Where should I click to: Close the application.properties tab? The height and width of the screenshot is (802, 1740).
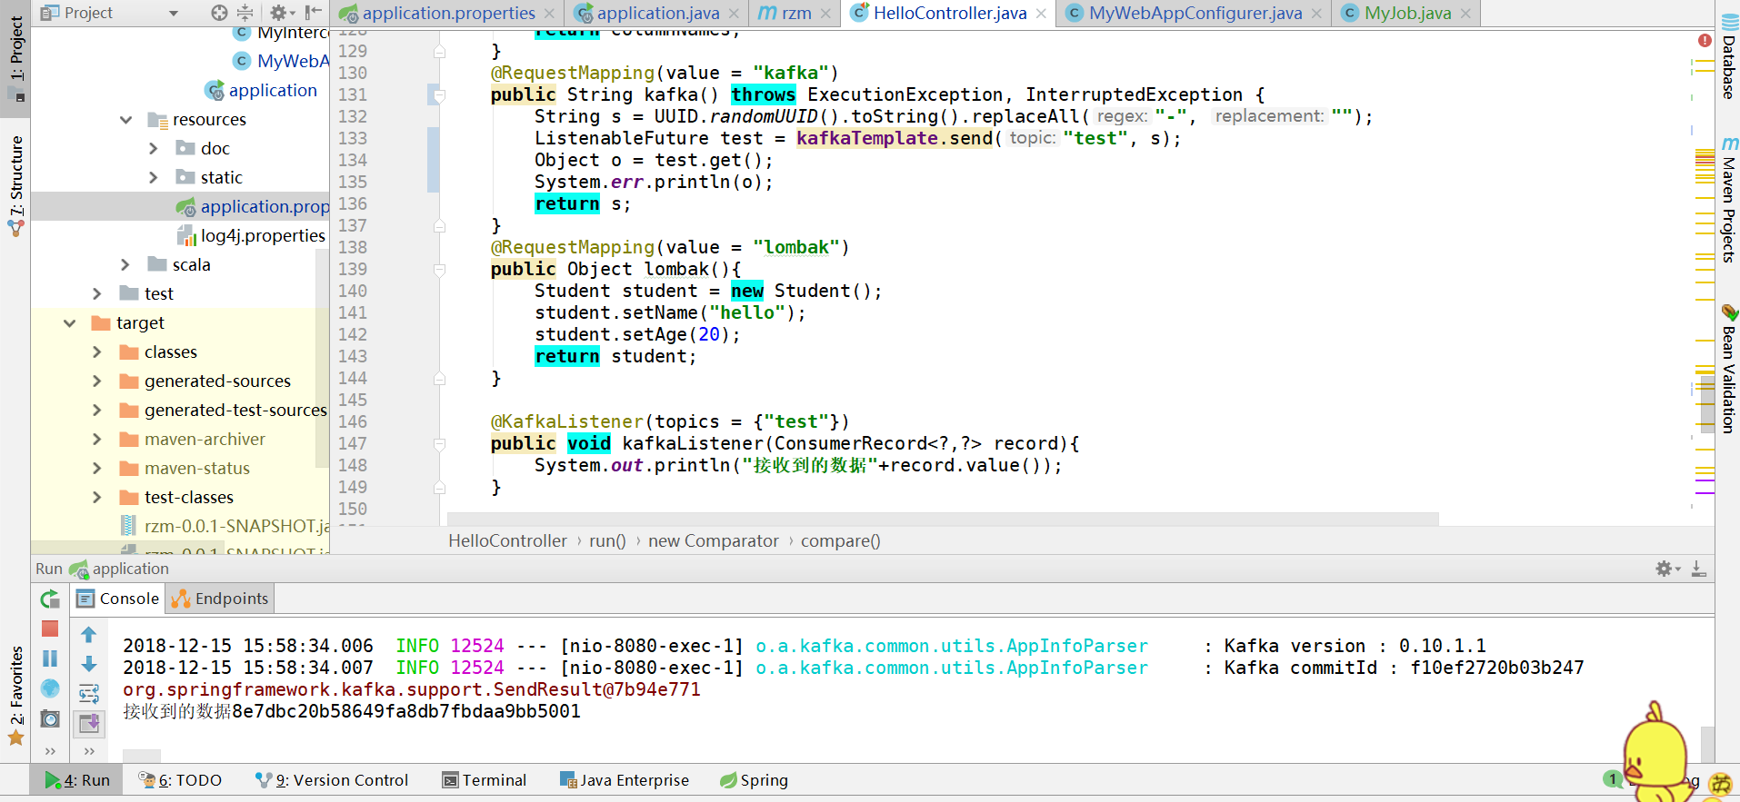click(x=549, y=14)
